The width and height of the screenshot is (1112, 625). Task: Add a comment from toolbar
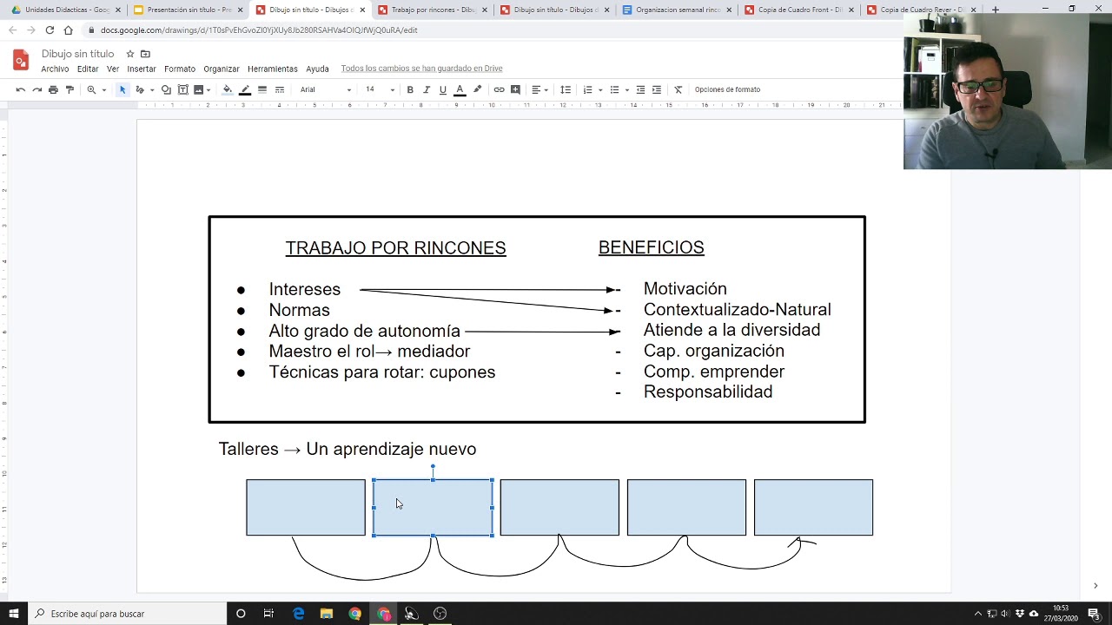515,89
